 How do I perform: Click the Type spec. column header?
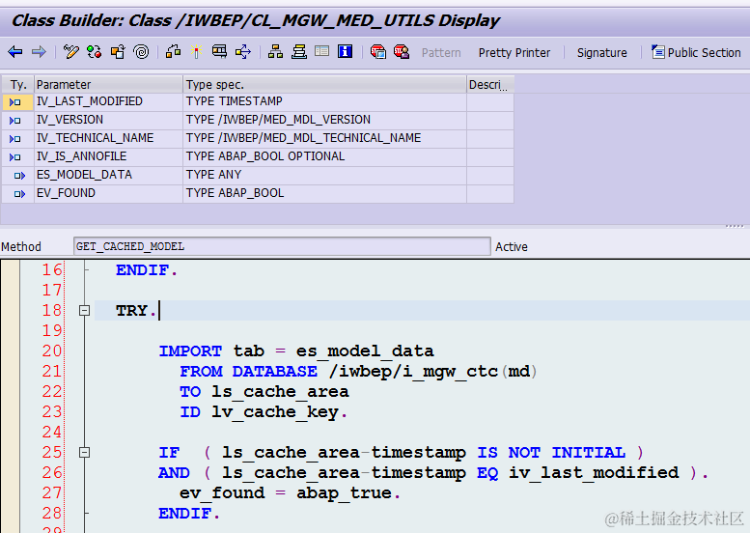click(324, 85)
